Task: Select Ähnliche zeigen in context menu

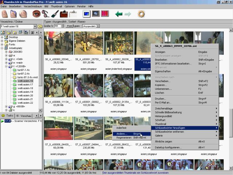Action: click(185, 142)
